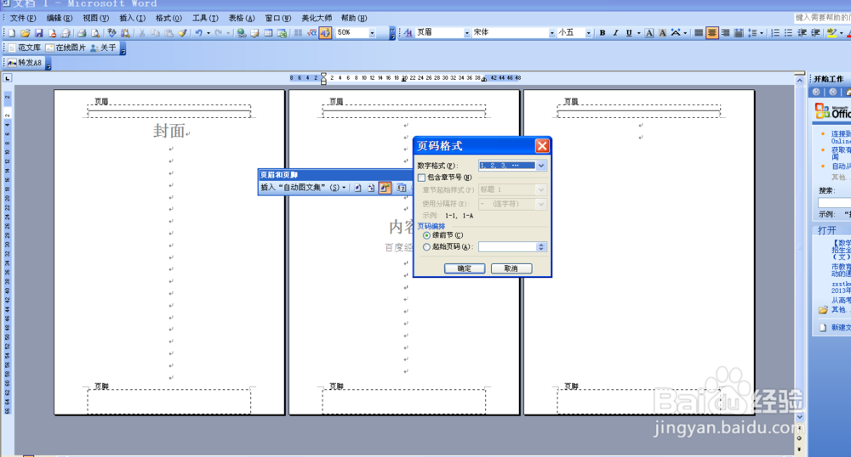Click the Insert Date icon in header toolbar
Viewport: 851px width, 457px height.
coord(401,188)
